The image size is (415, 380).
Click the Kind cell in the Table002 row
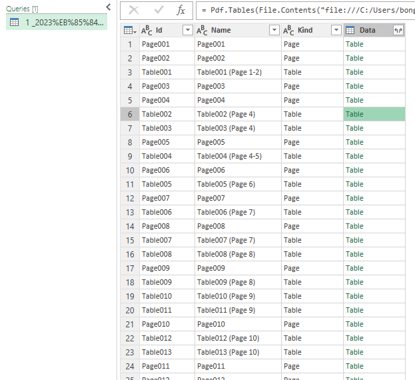(x=312, y=115)
